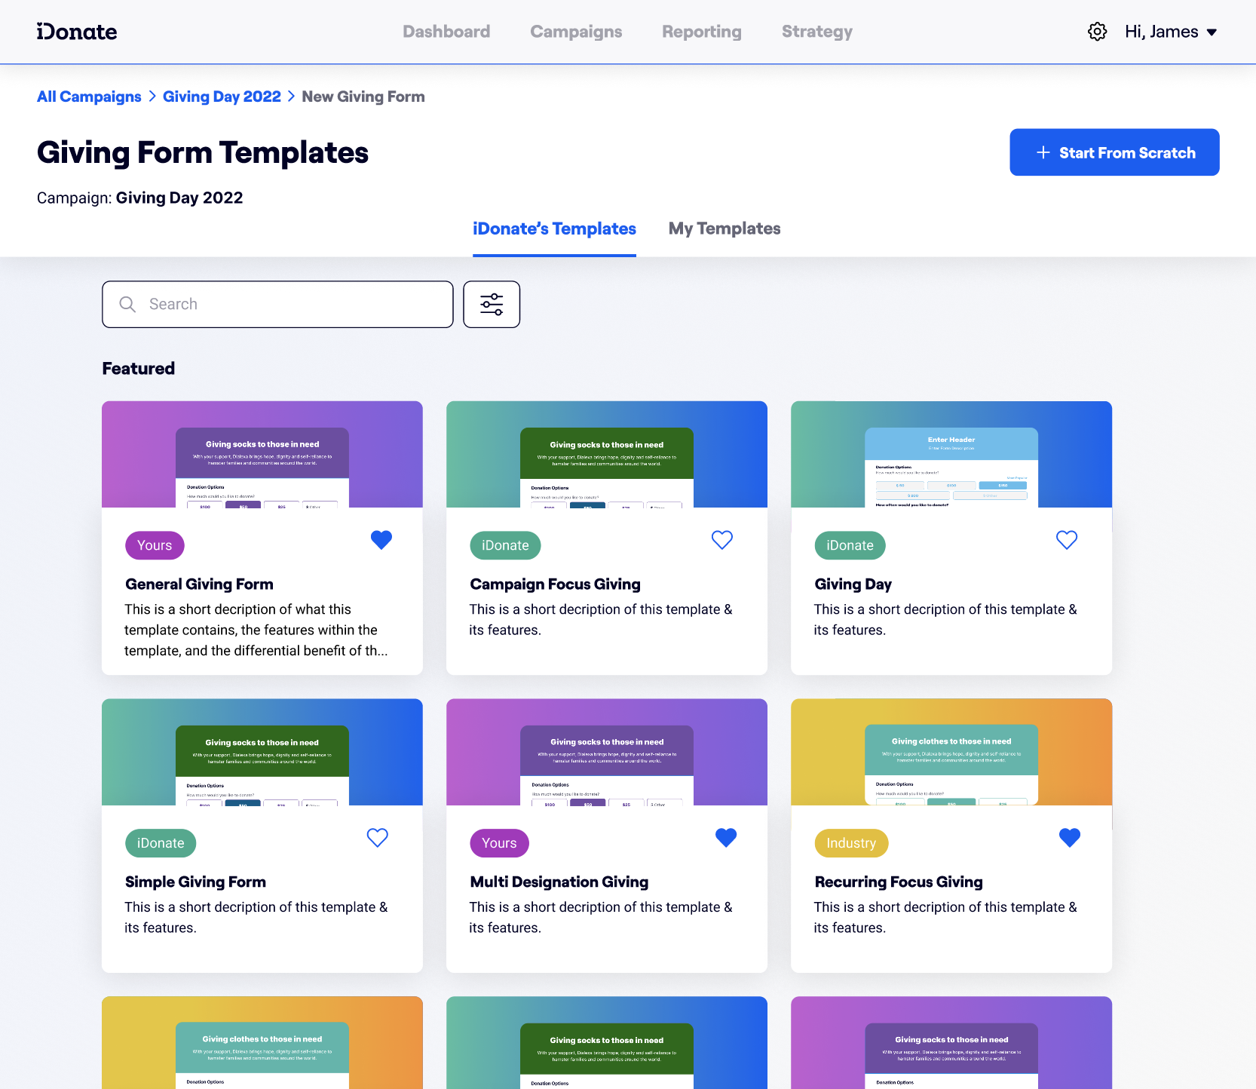1256x1089 pixels.
Task: Open Recurring Focus Giving preview image
Action: (951, 752)
